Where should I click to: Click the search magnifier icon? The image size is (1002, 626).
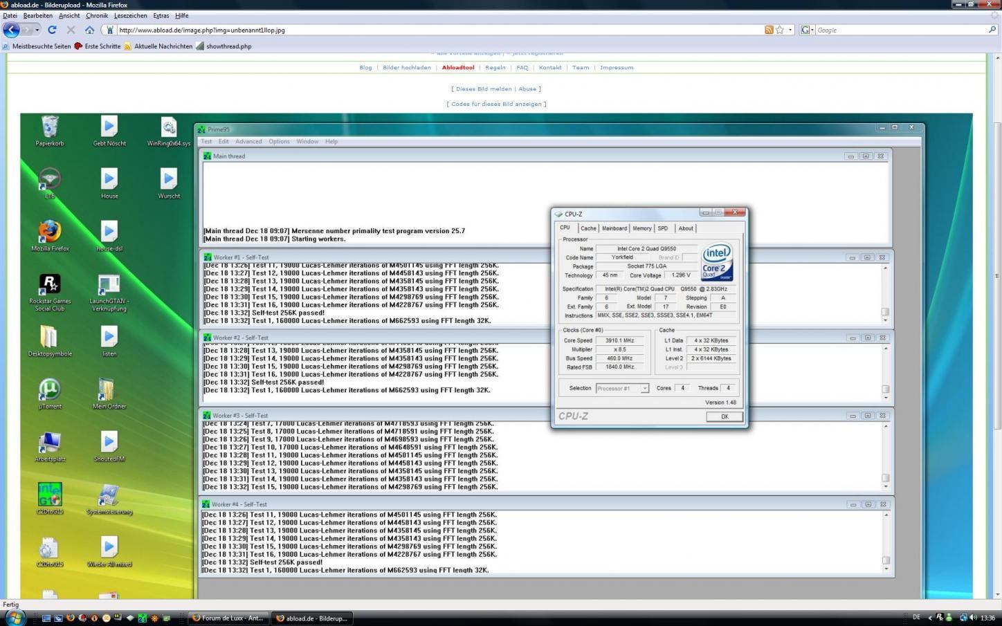coord(992,30)
